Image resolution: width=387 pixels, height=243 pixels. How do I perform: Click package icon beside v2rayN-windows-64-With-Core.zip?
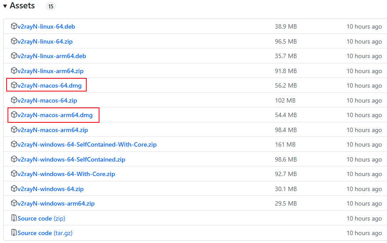[x=14, y=174]
